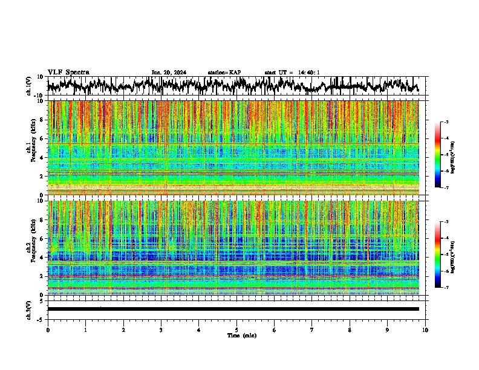Click time axis tick label "1"
The image size is (479, 370).
85,330
